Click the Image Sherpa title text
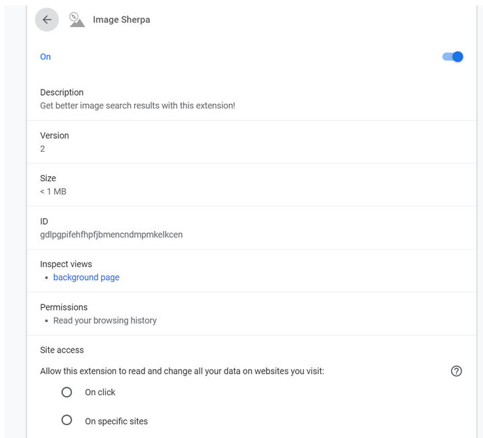Image resolution: width=483 pixels, height=438 pixels. tap(121, 20)
